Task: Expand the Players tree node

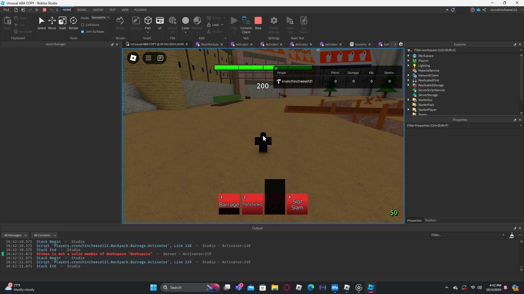Action: tap(409, 61)
